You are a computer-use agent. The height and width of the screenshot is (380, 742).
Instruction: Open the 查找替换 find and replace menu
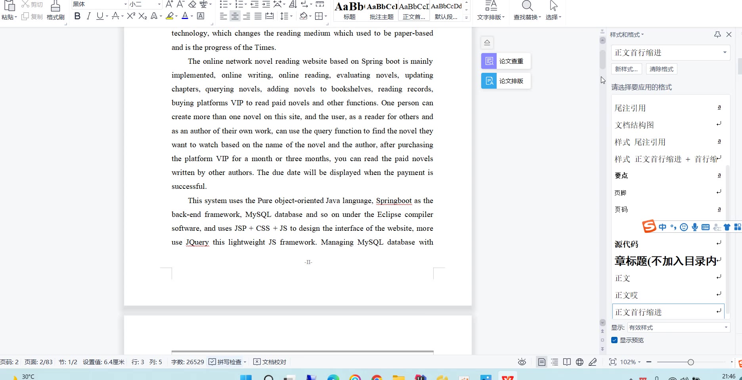click(x=527, y=11)
